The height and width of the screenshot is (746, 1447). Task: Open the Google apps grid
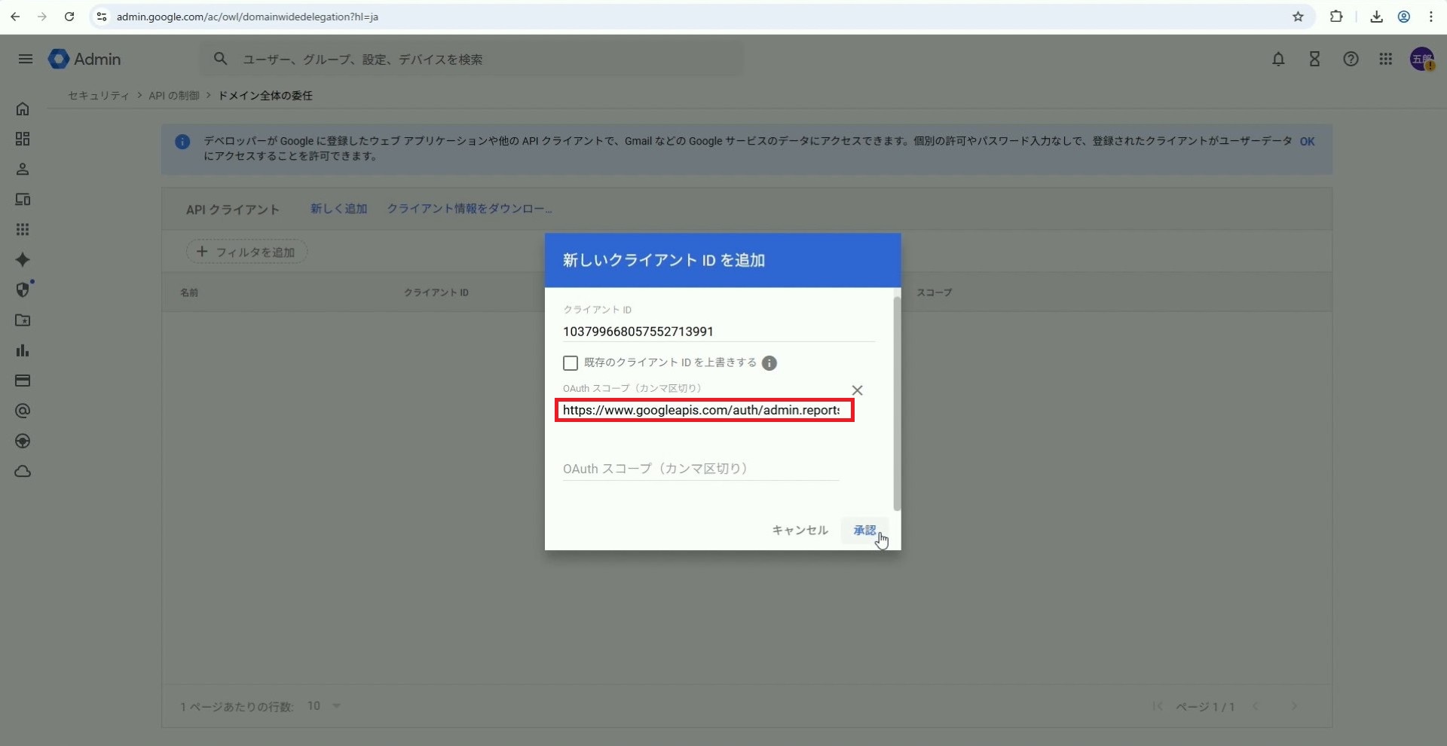coord(1385,59)
